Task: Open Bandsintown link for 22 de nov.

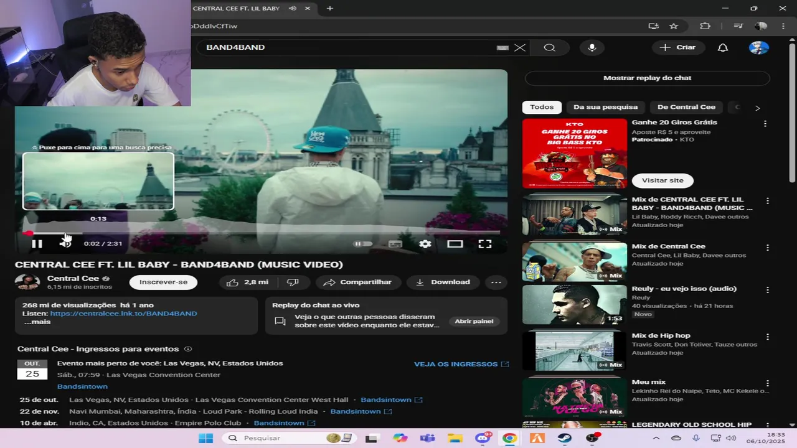Action: (x=361, y=411)
